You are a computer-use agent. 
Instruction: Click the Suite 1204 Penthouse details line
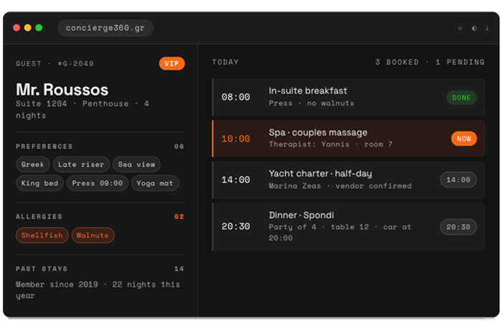point(83,109)
